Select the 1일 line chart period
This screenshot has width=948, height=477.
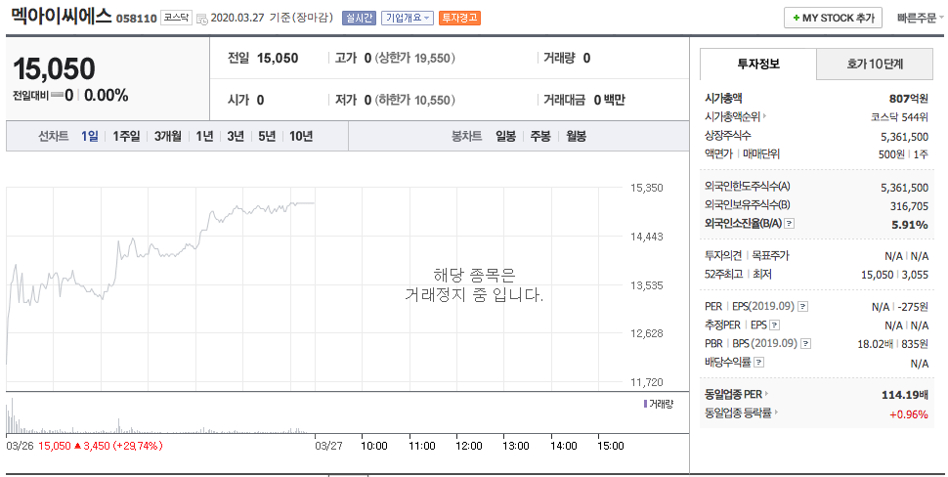point(90,136)
